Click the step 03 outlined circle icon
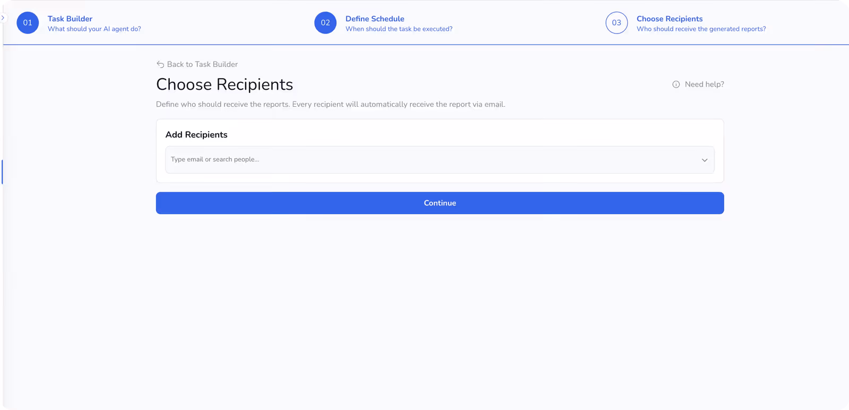The width and height of the screenshot is (849, 410). [x=617, y=23]
